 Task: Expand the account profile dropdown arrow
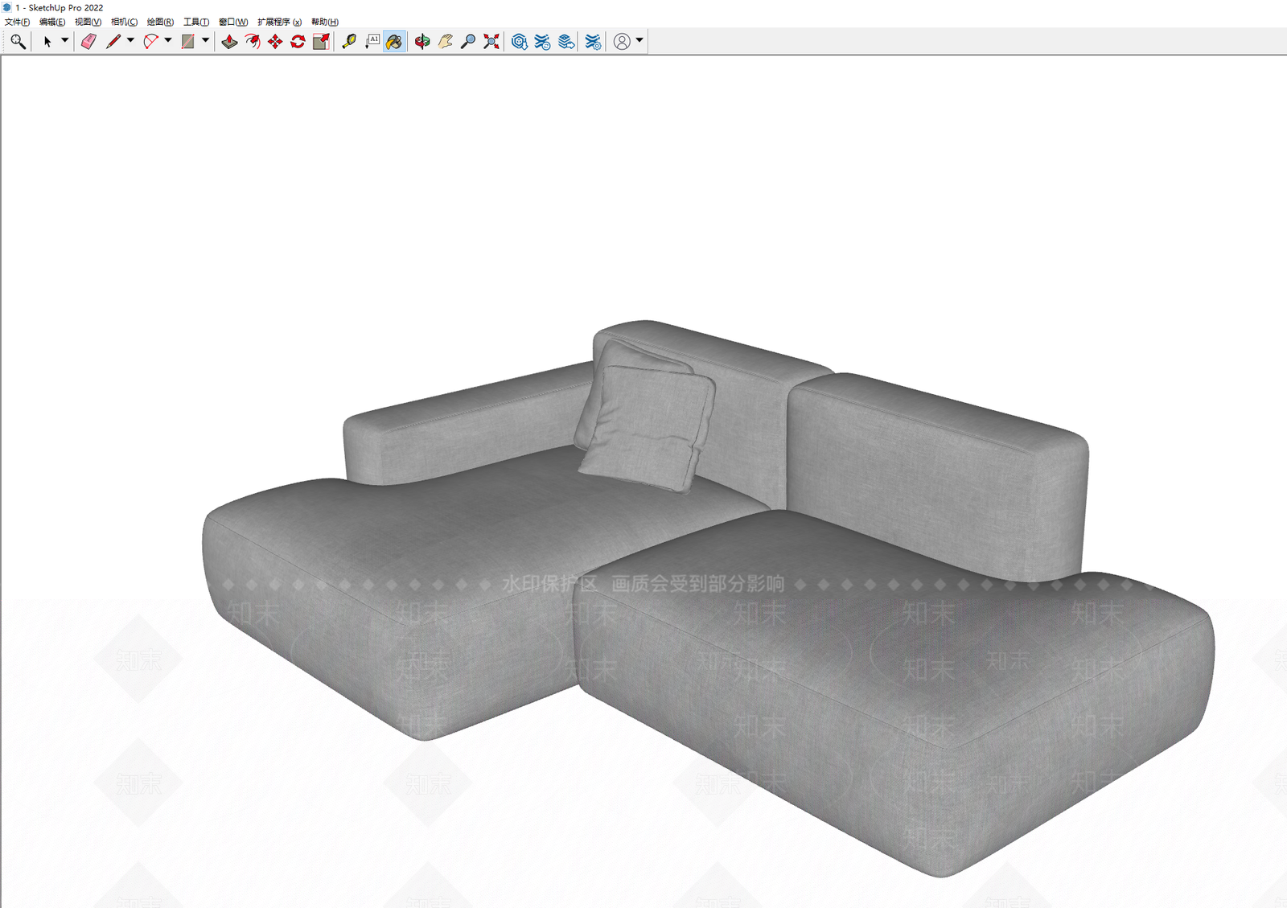(639, 40)
